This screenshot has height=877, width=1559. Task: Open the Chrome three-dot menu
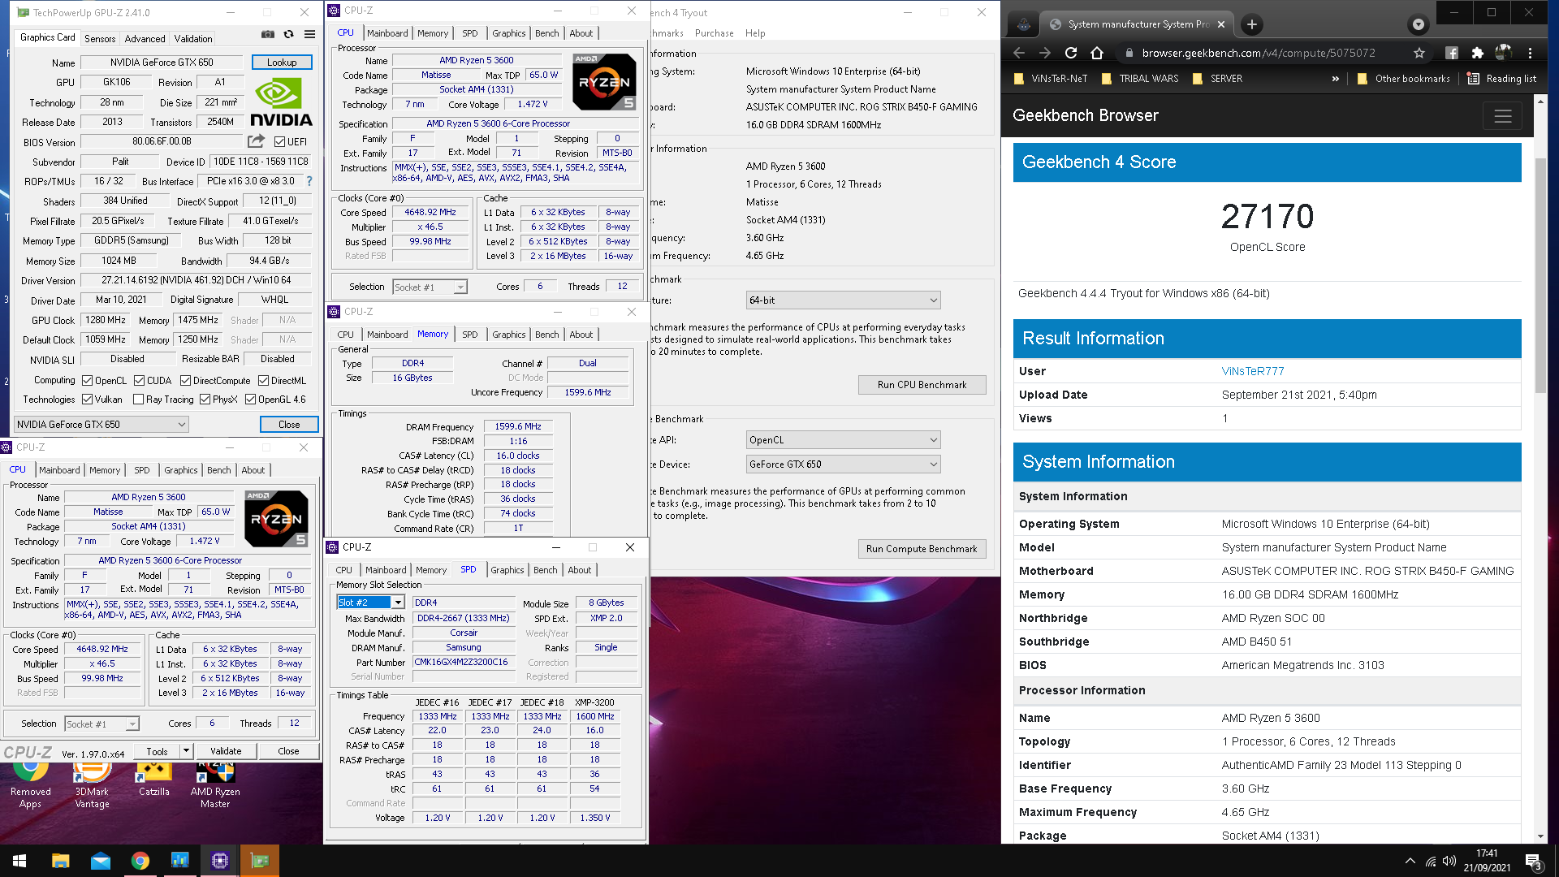coord(1530,53)
